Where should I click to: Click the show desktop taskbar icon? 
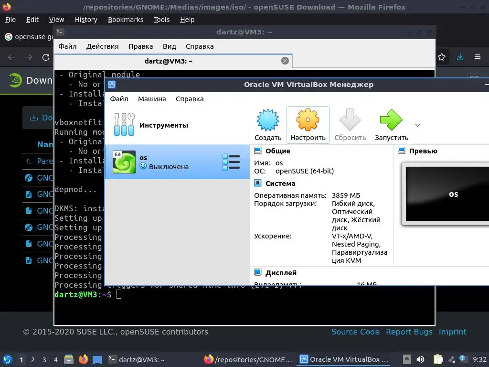point(97,360)
